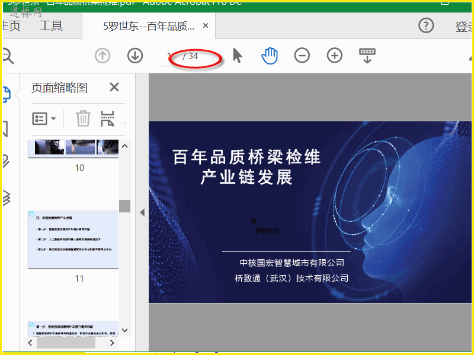The width and height of the screenshot is (474, 355).
Task: Open thumbnail options dropdown menu
Action: point(44,119)
